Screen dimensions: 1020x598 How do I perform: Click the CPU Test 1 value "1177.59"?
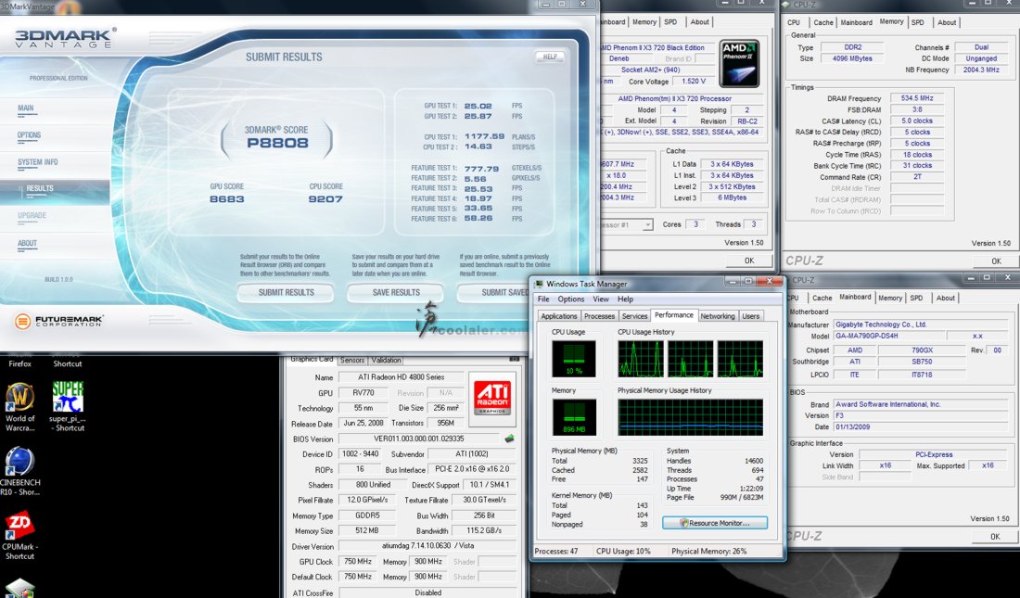(x=484, y=136)
